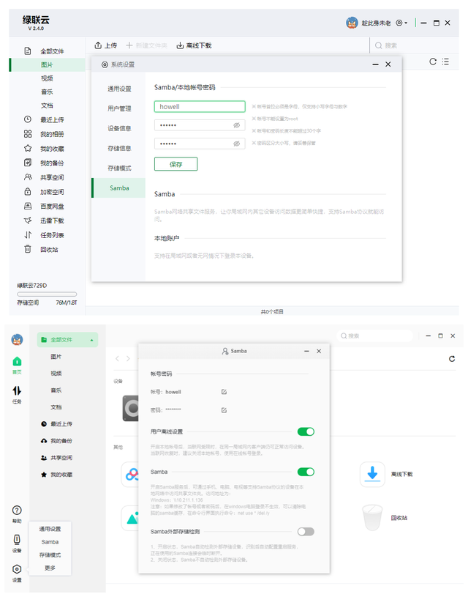Viewport: 468px width, 597px height.
Task: Click the 我的收藏 star icon in top sidebar
Action: 28,148
